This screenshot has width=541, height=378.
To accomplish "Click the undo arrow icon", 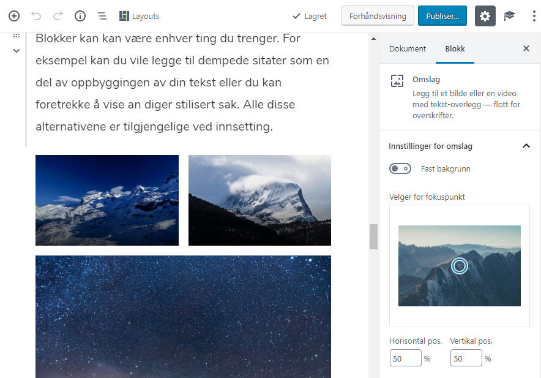I will (x=36, y=16).
